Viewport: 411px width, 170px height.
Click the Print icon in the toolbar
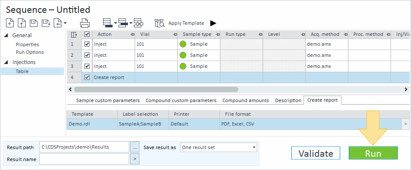coord(85,23)
